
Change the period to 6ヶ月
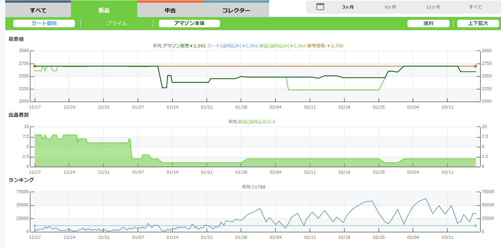coord(390,7)
